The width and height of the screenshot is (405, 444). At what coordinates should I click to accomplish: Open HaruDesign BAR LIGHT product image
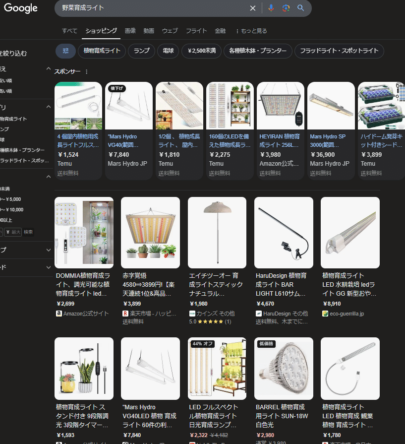click(x=284, y=233)
